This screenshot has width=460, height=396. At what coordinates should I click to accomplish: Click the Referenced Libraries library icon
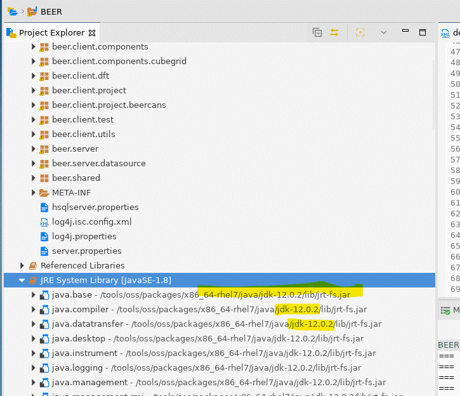click(33, 266)
